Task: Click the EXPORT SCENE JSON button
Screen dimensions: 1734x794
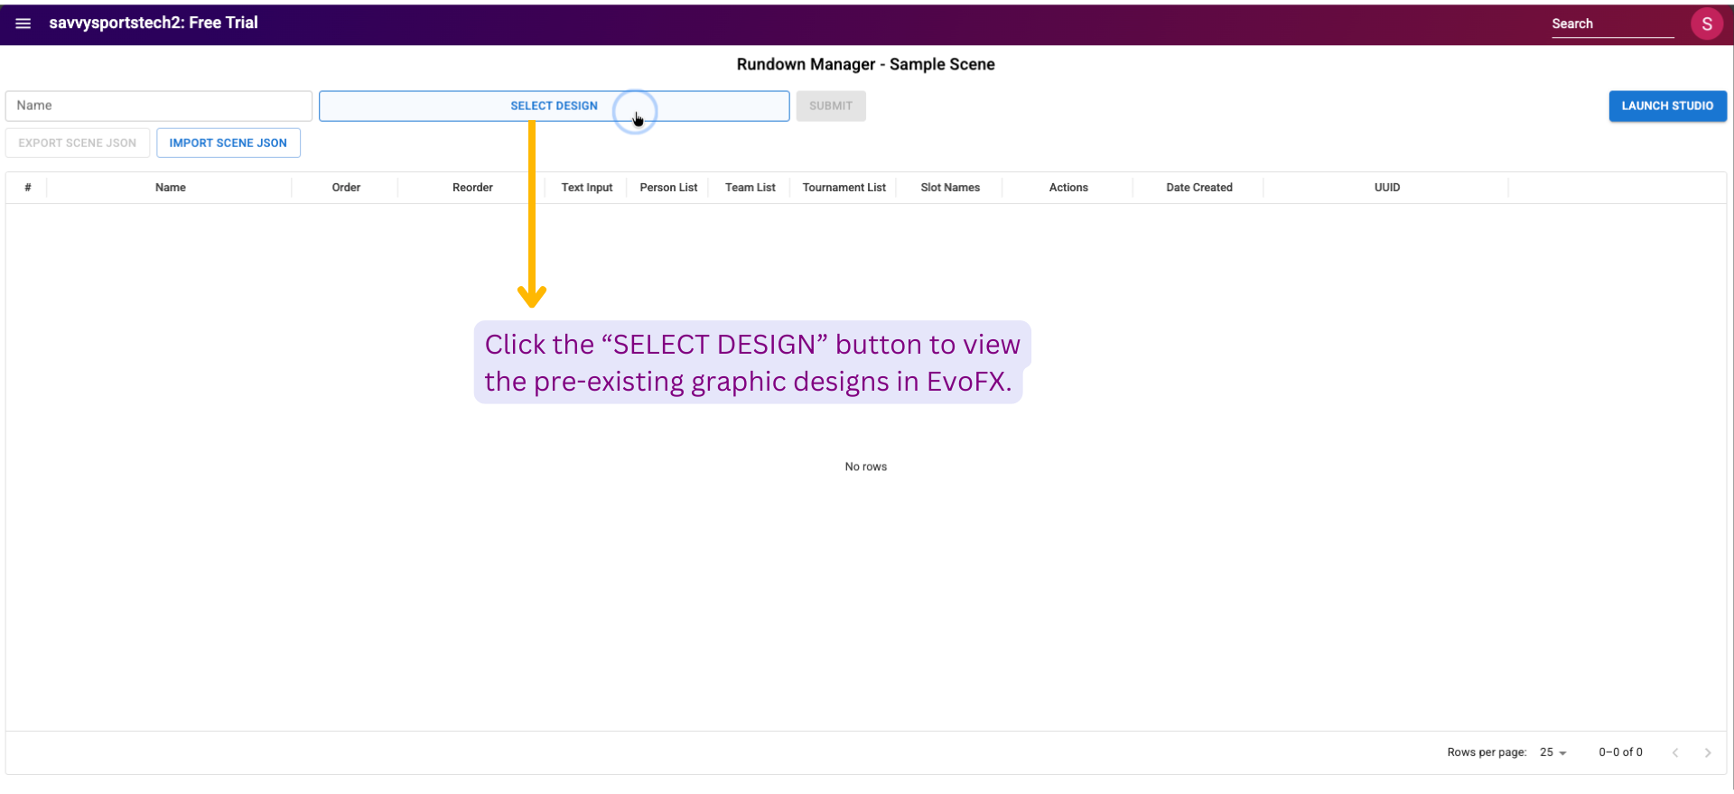Action: point(78,143)
